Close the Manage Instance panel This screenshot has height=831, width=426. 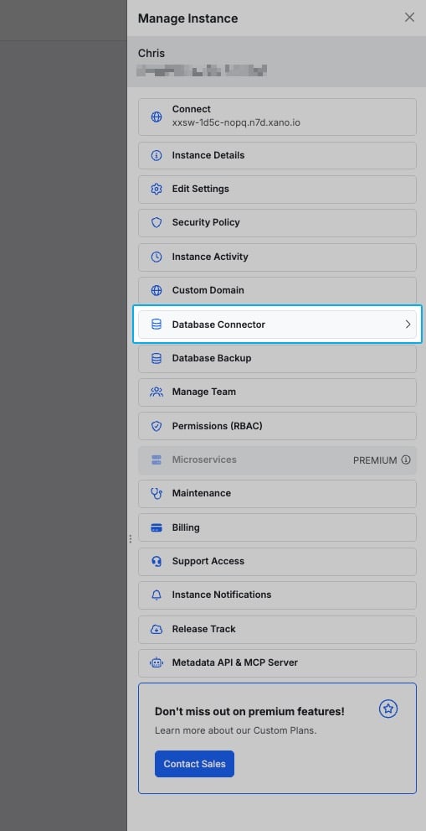point(409,18)
